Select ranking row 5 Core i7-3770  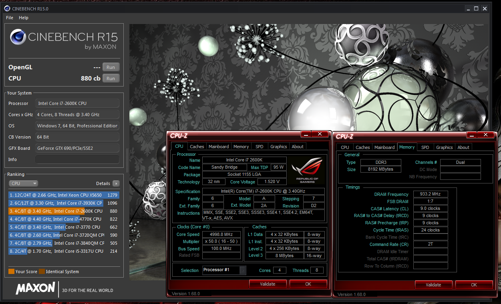[x=64, y=227]
